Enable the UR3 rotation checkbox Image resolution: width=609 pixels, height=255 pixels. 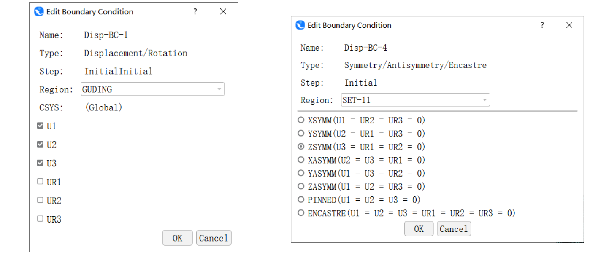[x=40, y=219]
